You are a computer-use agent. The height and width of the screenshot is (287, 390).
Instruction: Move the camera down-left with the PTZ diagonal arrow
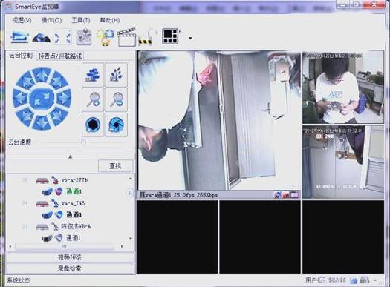pyautogui.click(x=26, y=116)
